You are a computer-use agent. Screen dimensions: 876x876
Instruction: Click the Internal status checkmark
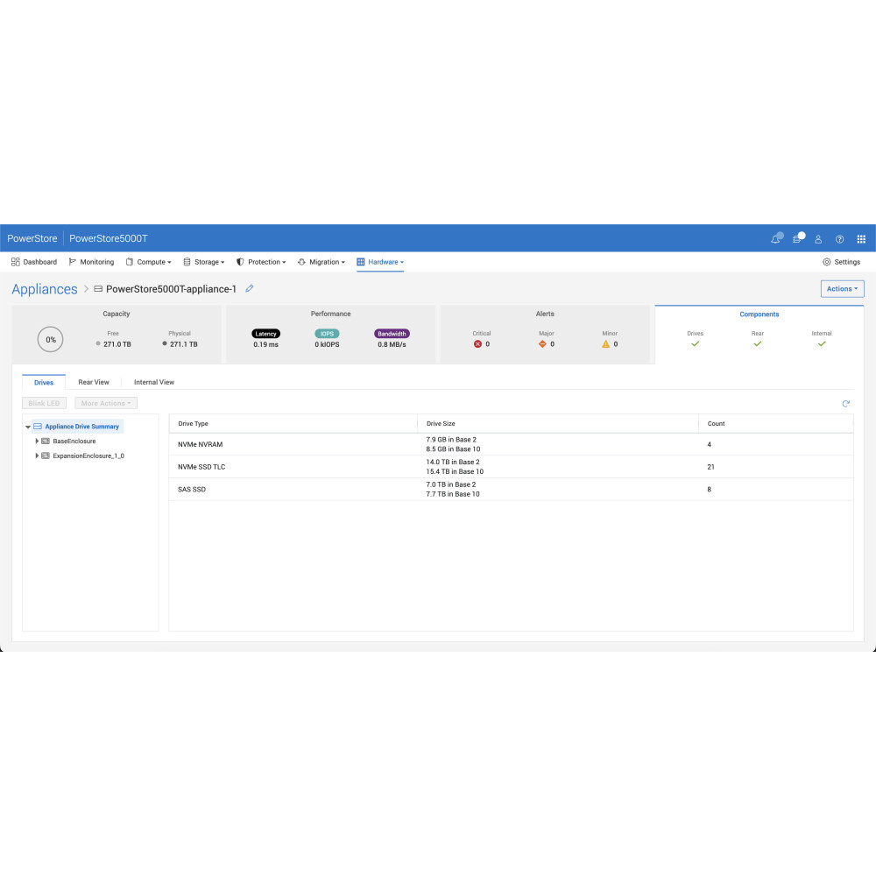tap(822, 344)
